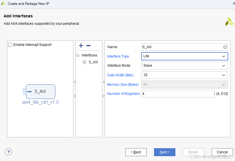Cancel the IP creation wizard
The image size is (235, 161).
[x=222, y=152]
